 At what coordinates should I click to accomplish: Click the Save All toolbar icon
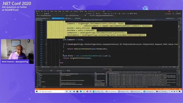click(x=48, y=13)
